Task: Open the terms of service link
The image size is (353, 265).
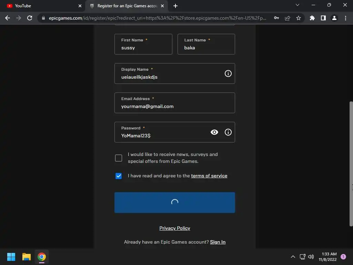Action: click(209, 176)
